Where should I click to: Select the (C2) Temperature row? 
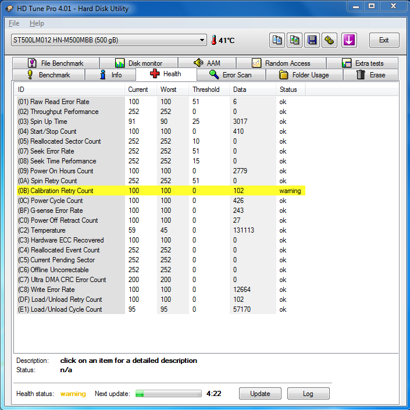161,230
